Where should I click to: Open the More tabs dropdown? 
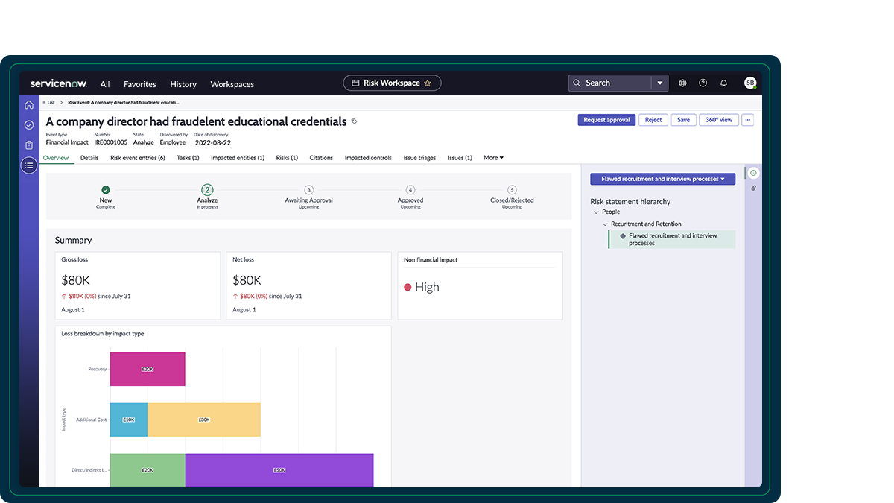(493, 158)
